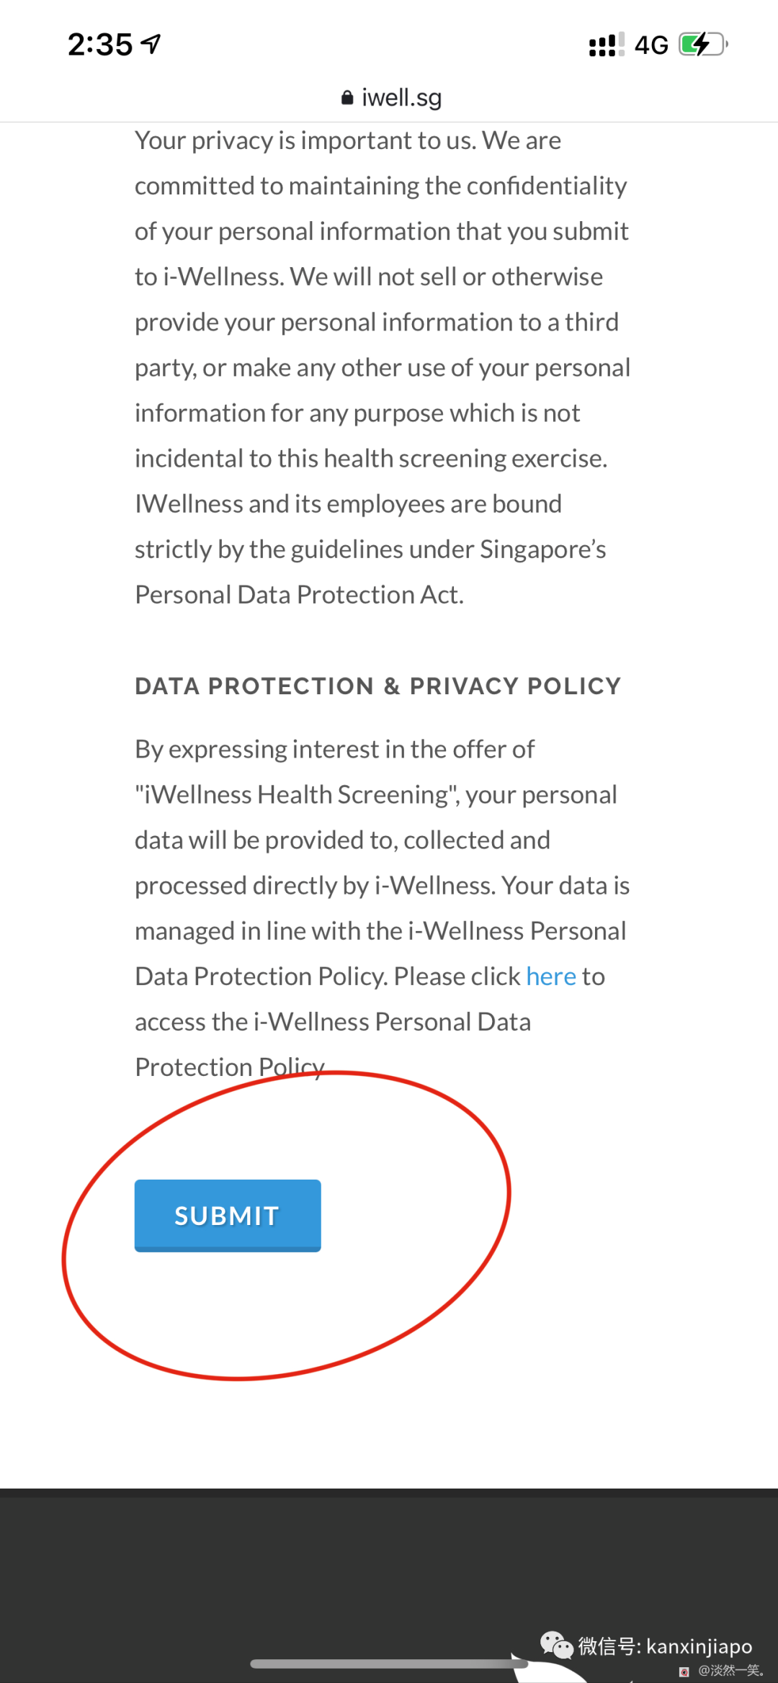Click the "Personal Data Protection Act." text line

tap(299, 595)
